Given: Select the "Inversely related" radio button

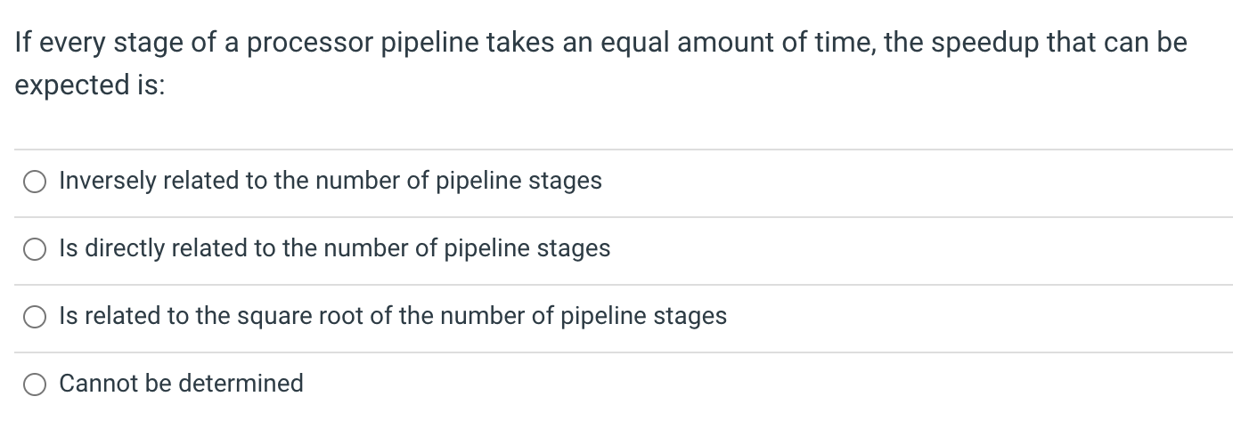Looking at the screenshot, I should 36,182.
